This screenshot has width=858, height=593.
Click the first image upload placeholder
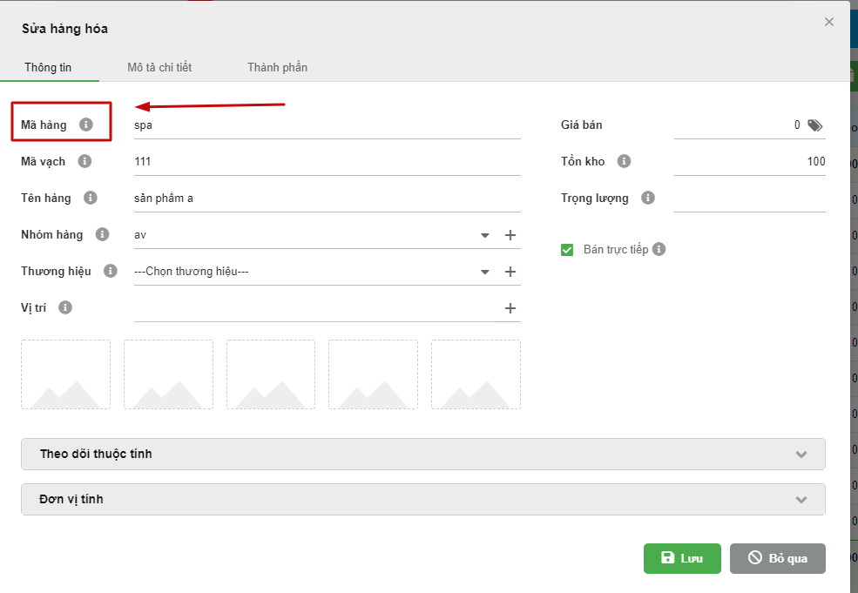click(66, 374)
